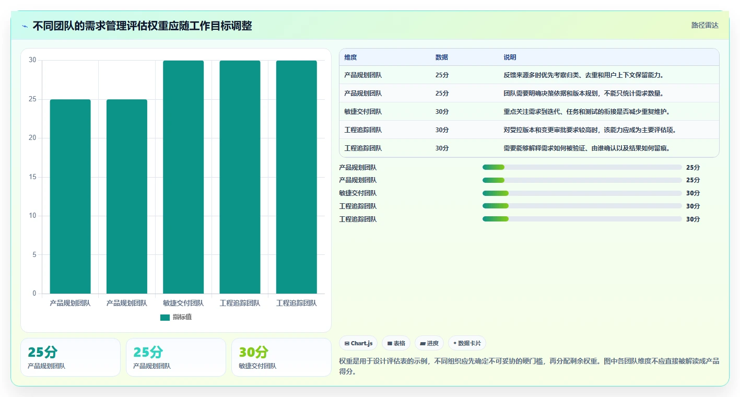
Task: Click the 敏捷交付团队 label beside its progress bar
Action: pos(358,193)
